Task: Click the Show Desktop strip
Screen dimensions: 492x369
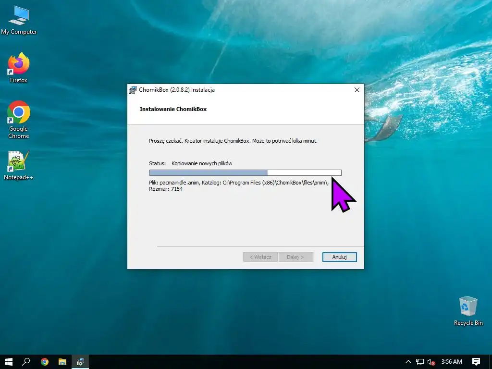Action: (x=491, y=362)
